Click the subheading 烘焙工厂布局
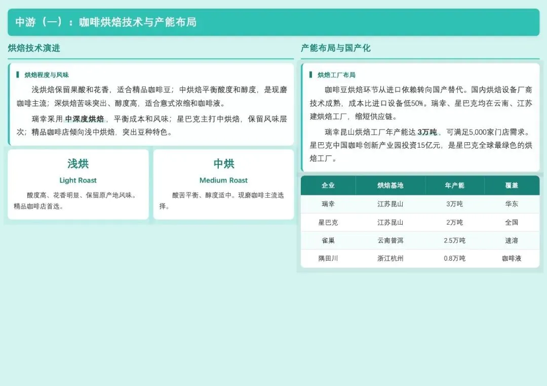Viewport: 547px width, 386px height. pyautogui.click(x=336, y=75)
